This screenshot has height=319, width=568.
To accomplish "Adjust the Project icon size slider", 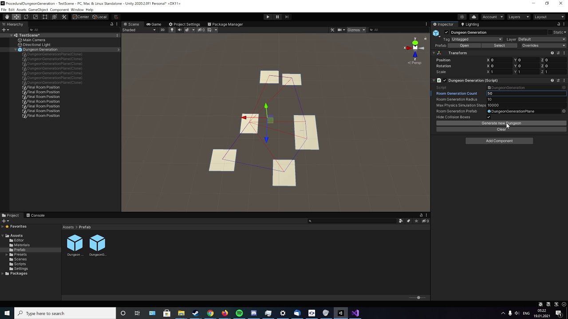I will click(x=418, y=298).
